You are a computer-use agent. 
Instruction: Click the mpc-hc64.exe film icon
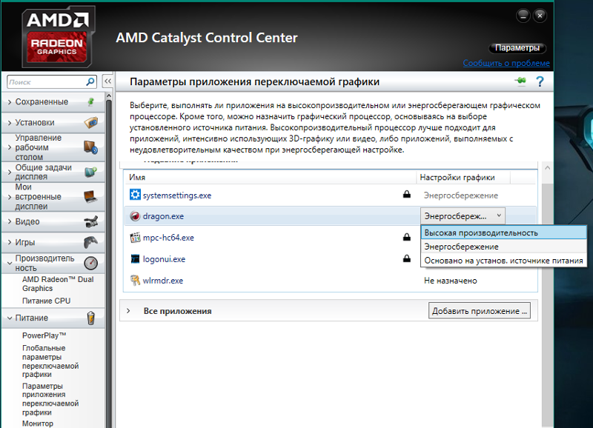135,238
